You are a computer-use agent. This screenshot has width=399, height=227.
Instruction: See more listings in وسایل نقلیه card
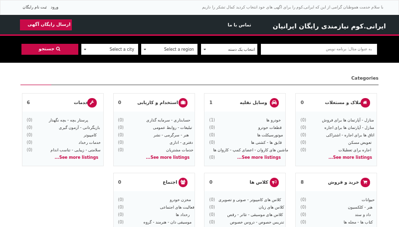[x=259, y=157]
